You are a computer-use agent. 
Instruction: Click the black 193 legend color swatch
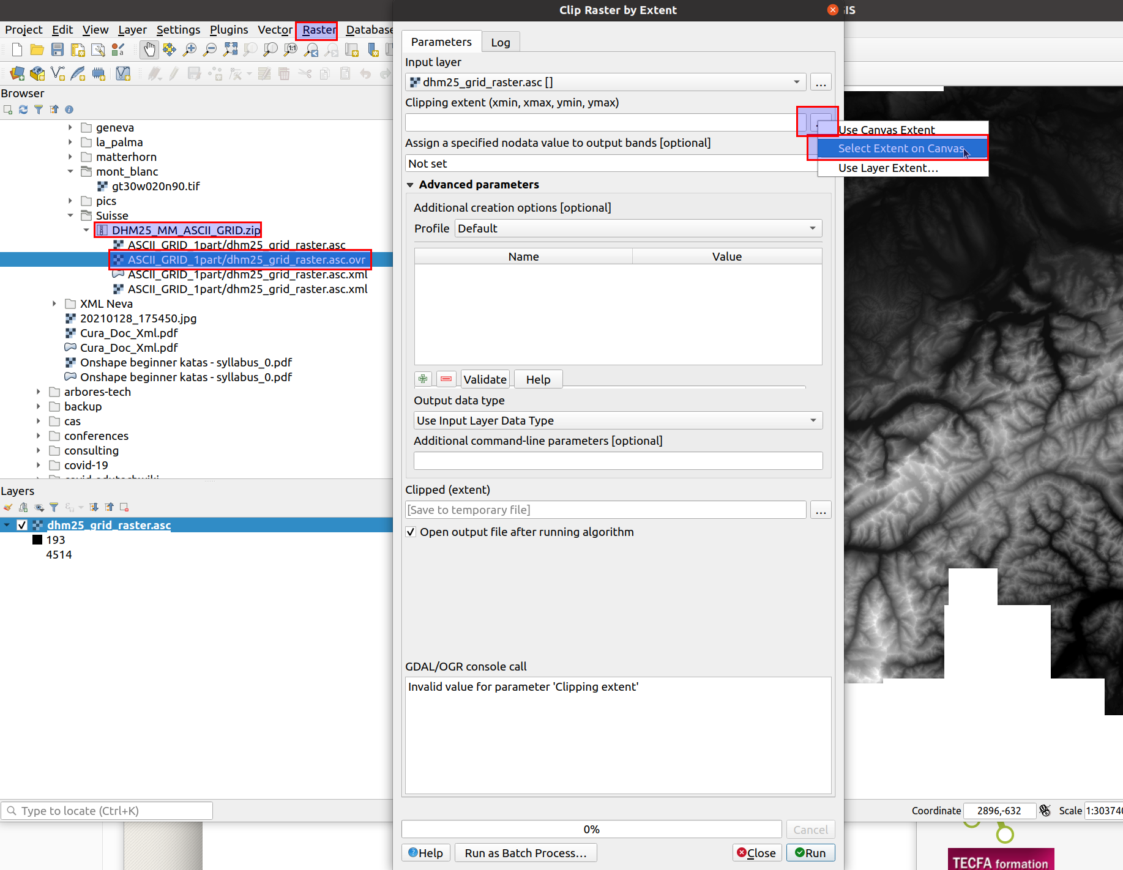coord(37,540)
